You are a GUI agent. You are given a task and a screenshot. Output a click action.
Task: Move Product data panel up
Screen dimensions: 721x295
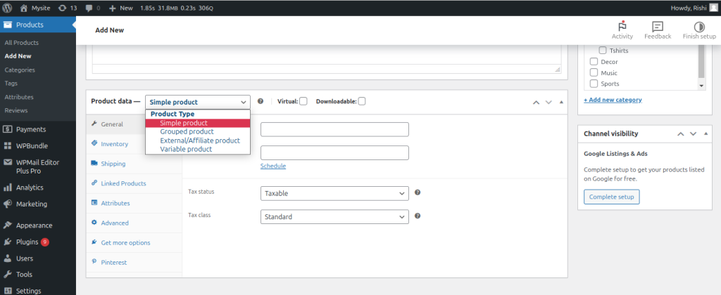click(536, 102)
